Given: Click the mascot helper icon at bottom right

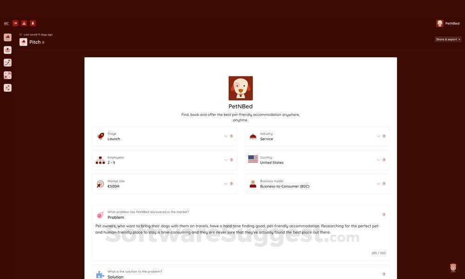Looking at the screenshot, I should pos(453,268).
